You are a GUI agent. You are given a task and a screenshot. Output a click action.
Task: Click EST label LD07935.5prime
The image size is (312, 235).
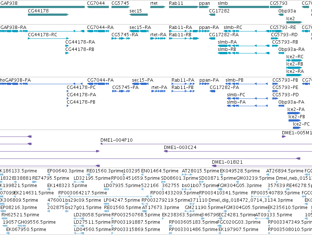point(122,186)
